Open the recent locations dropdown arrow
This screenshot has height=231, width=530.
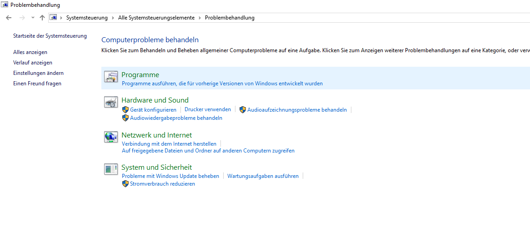click(x=33, y=18)
